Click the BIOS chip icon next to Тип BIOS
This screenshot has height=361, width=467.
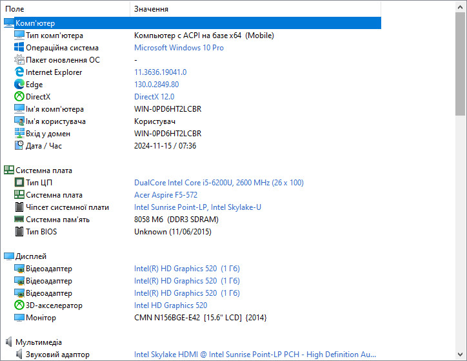(x=19, y=231)
